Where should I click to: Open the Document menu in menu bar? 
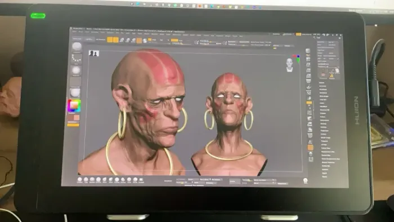pyautogui.click(x=95, y=32)
